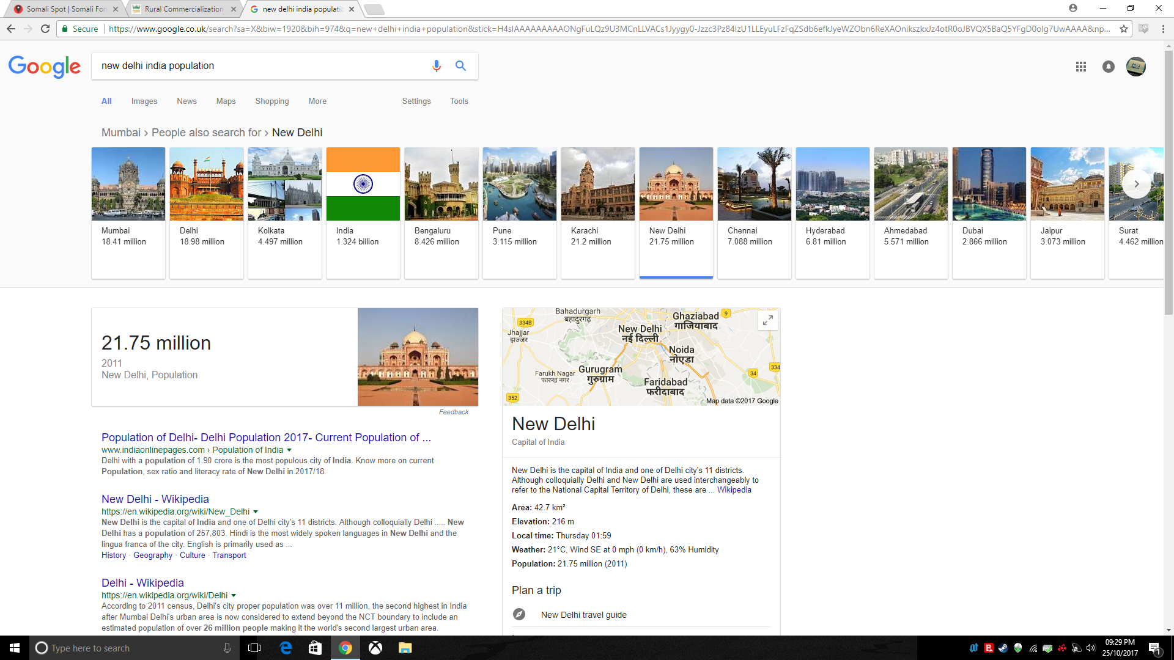This screenshot has width=1174, height=660.
Task: Click the New Delhi travel guide compass icon
Action: point(519,614)
